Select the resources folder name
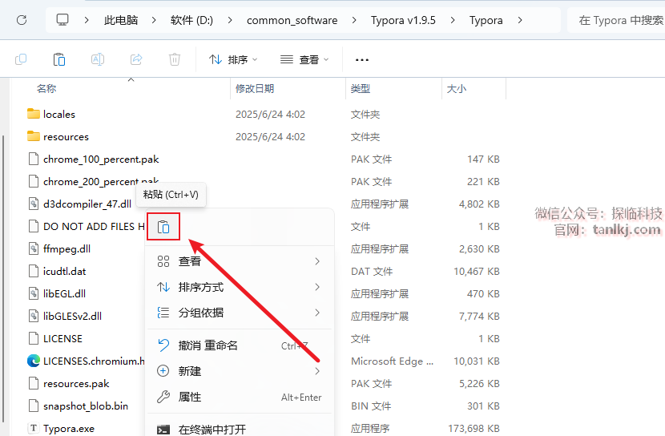The image size is (665, 436). (66, 136)
